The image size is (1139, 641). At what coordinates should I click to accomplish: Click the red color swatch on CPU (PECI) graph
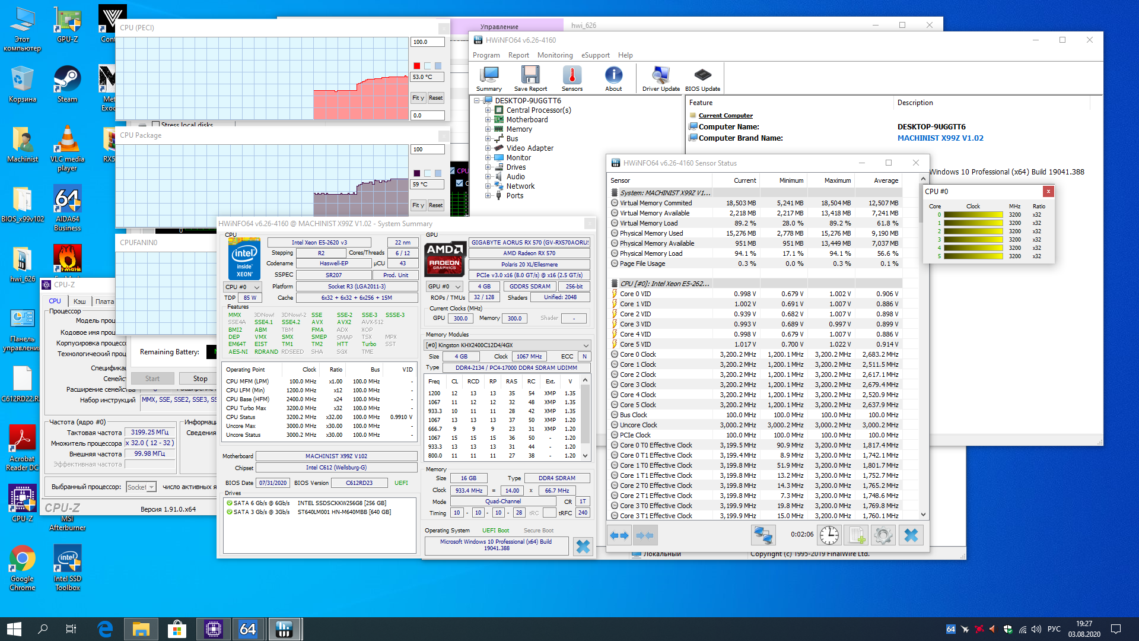click(x=416, y=66)
